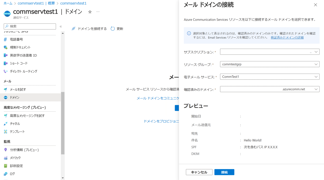Click the 高度なメッセージングを試す icon
Viewport: 324px width, 180px height.
pyautogui.click(x=5, y=116)
